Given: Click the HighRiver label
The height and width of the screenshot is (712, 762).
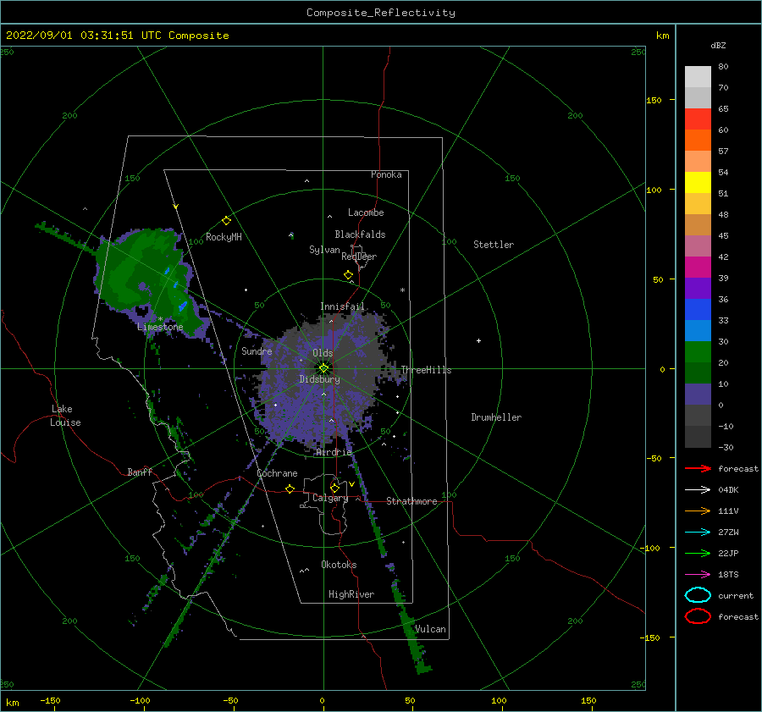Looking at the screenshot, I should pos(351,594).
